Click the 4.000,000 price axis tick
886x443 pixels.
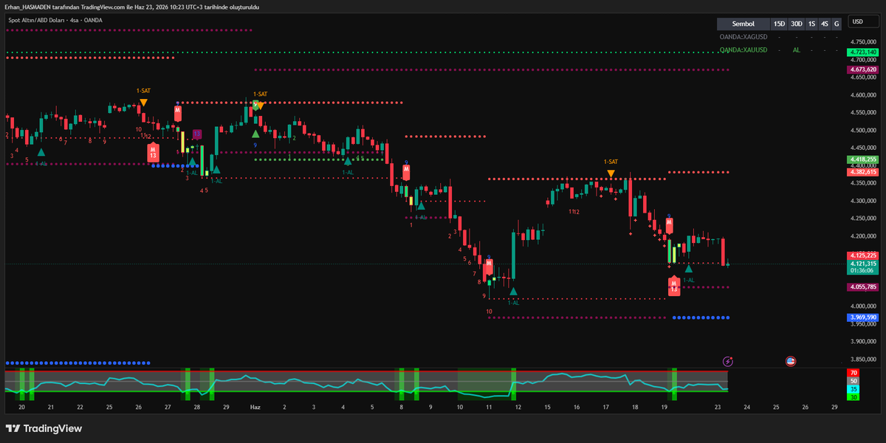(x=863, y=306)
